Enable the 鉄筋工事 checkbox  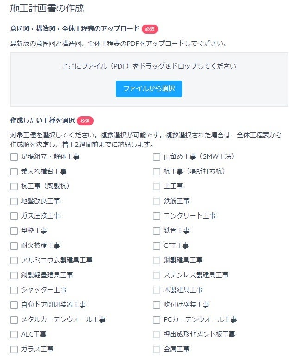[156, 201]
